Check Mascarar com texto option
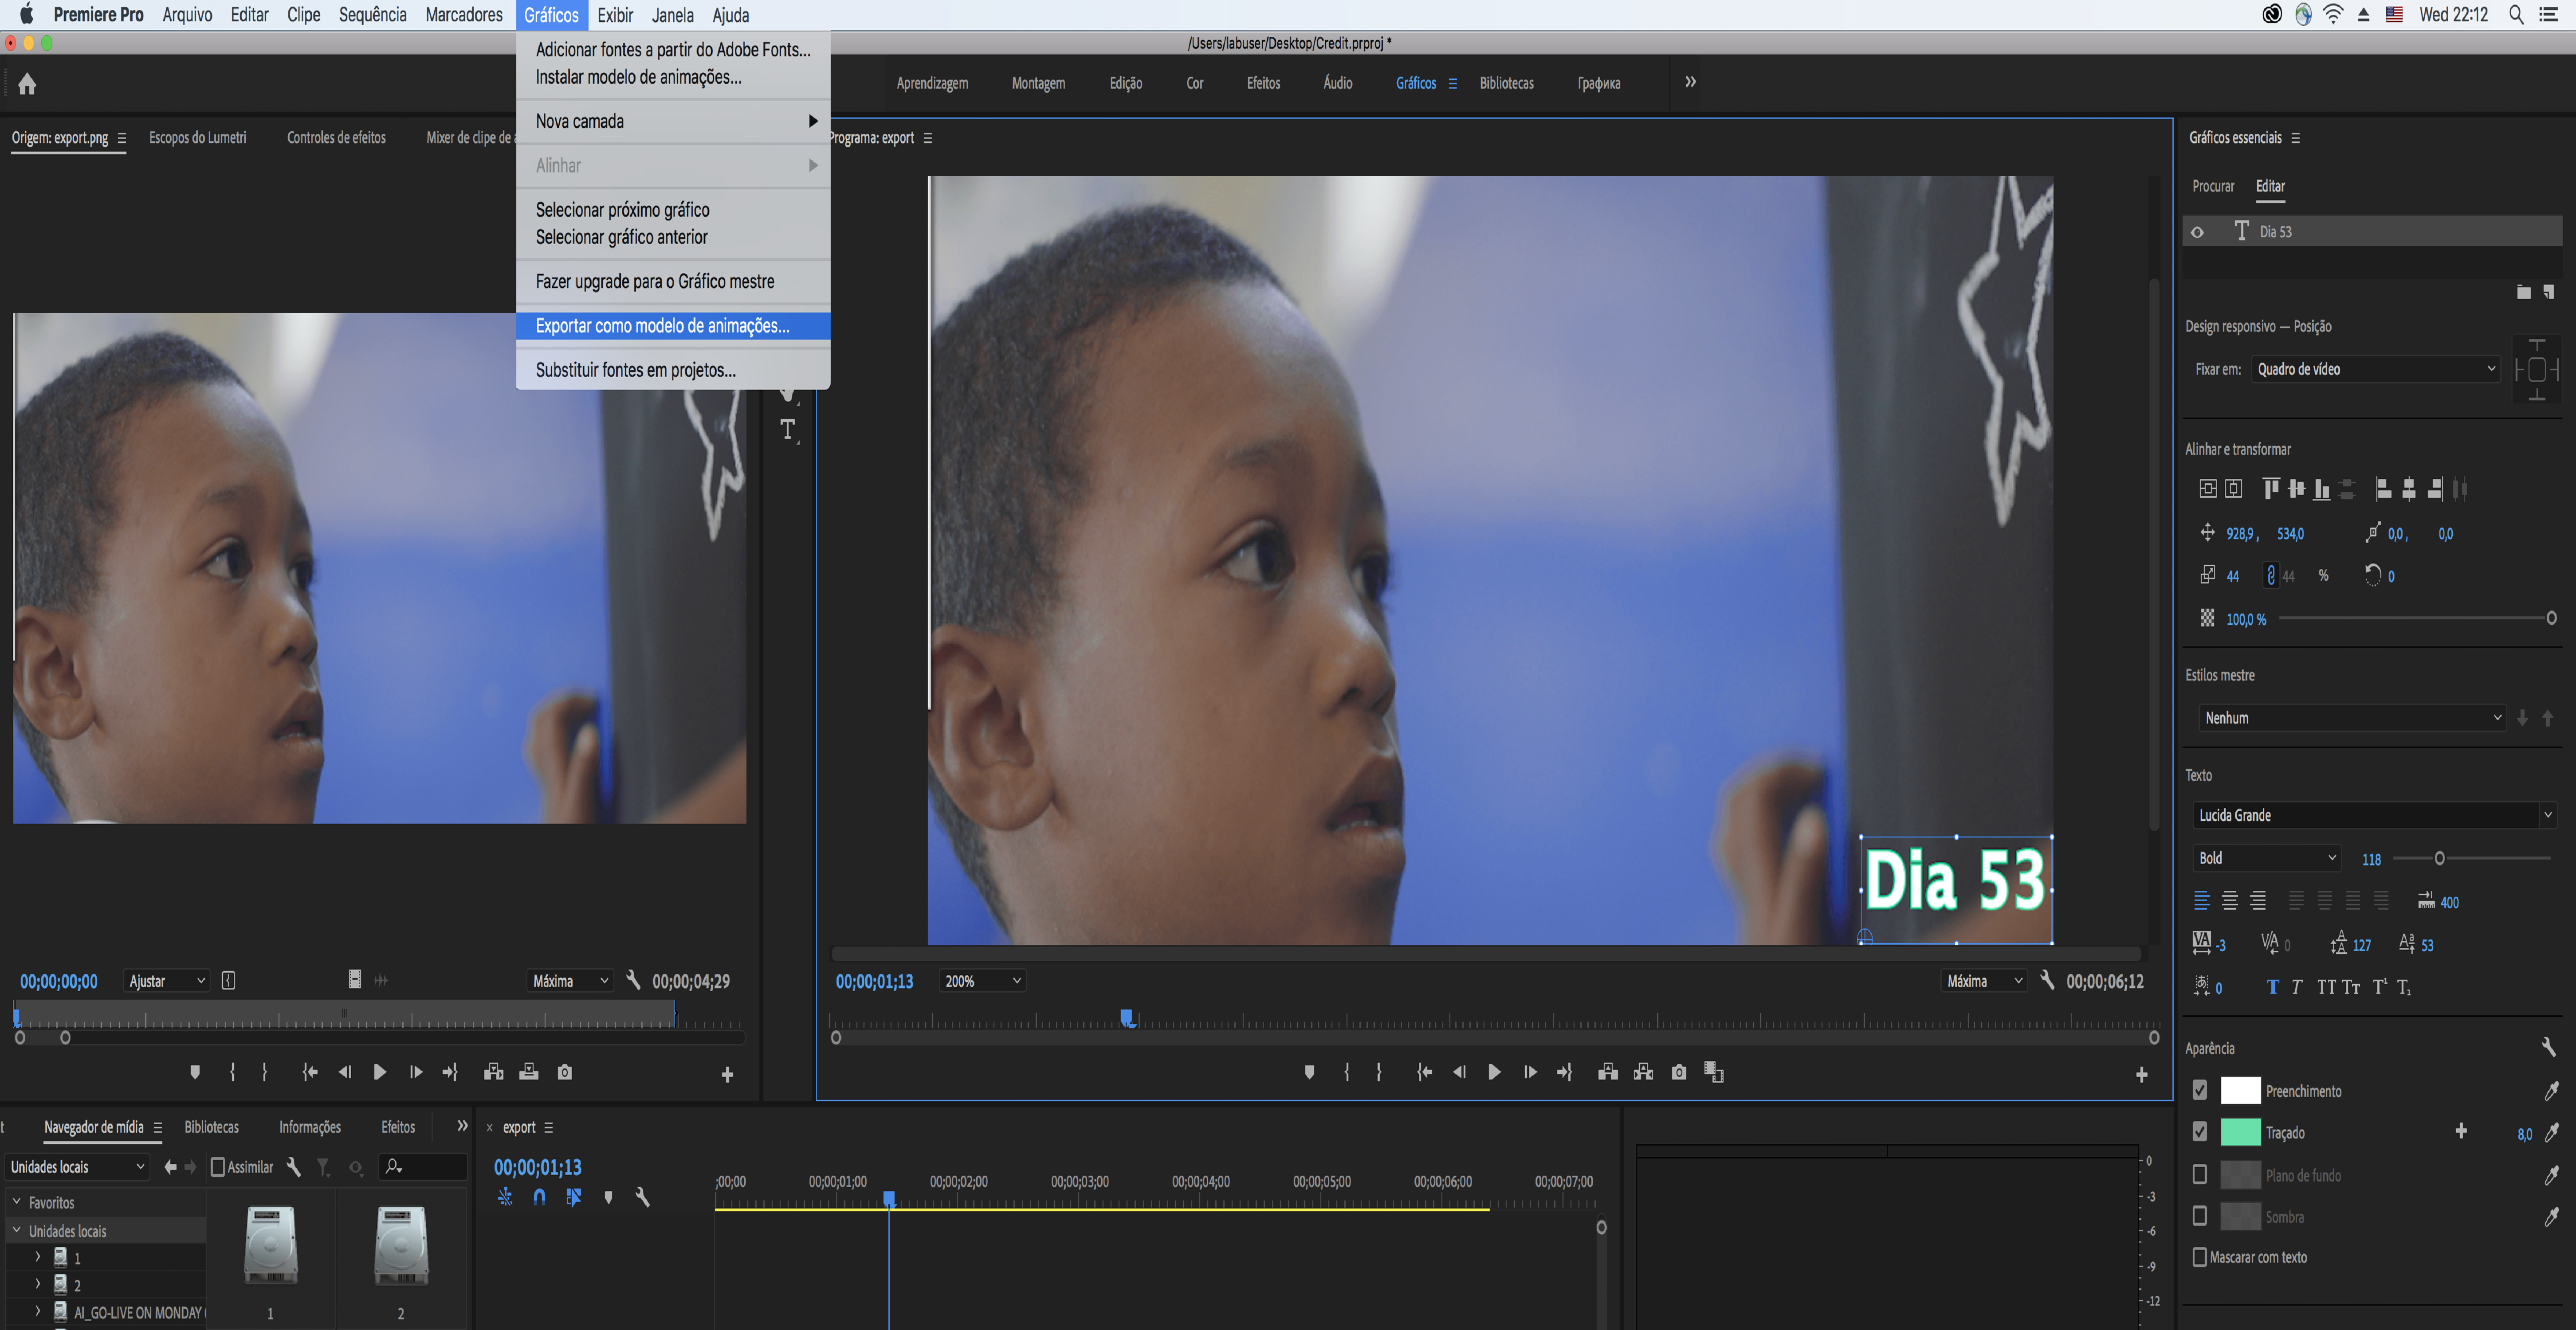 click(2199, 1257)
